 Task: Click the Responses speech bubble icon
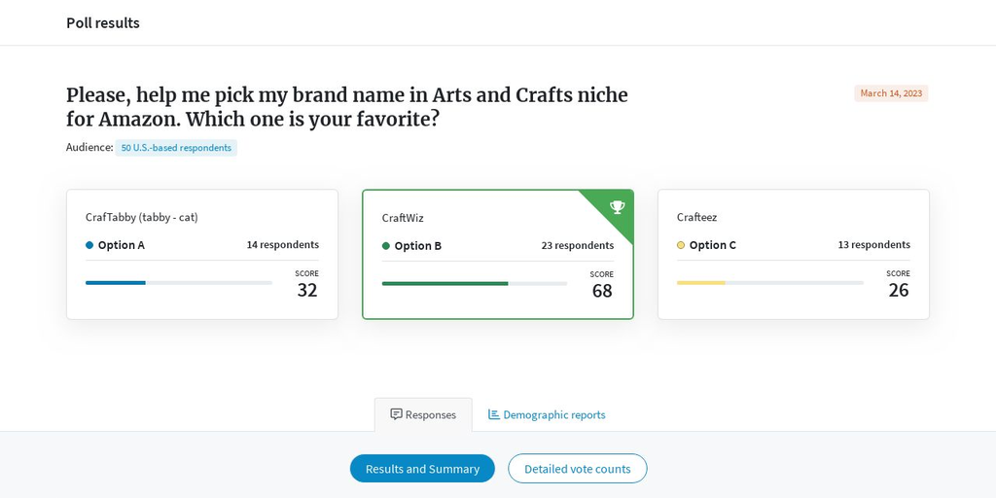point(396,414)
